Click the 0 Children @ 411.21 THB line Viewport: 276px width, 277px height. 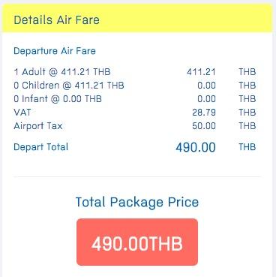(69, 86)
